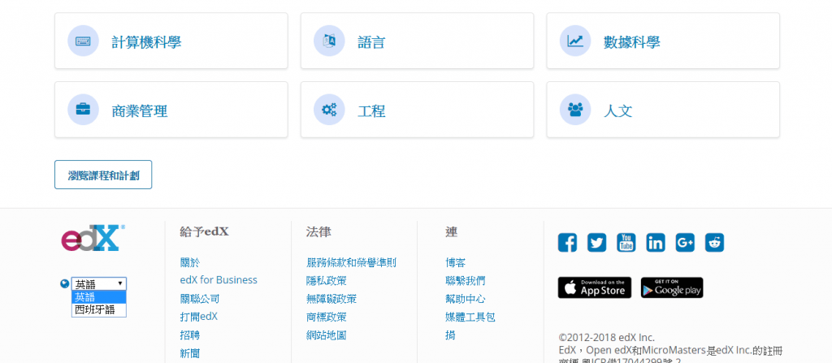
Task: Open the 語言 subject card
Action: pos(417,41)
